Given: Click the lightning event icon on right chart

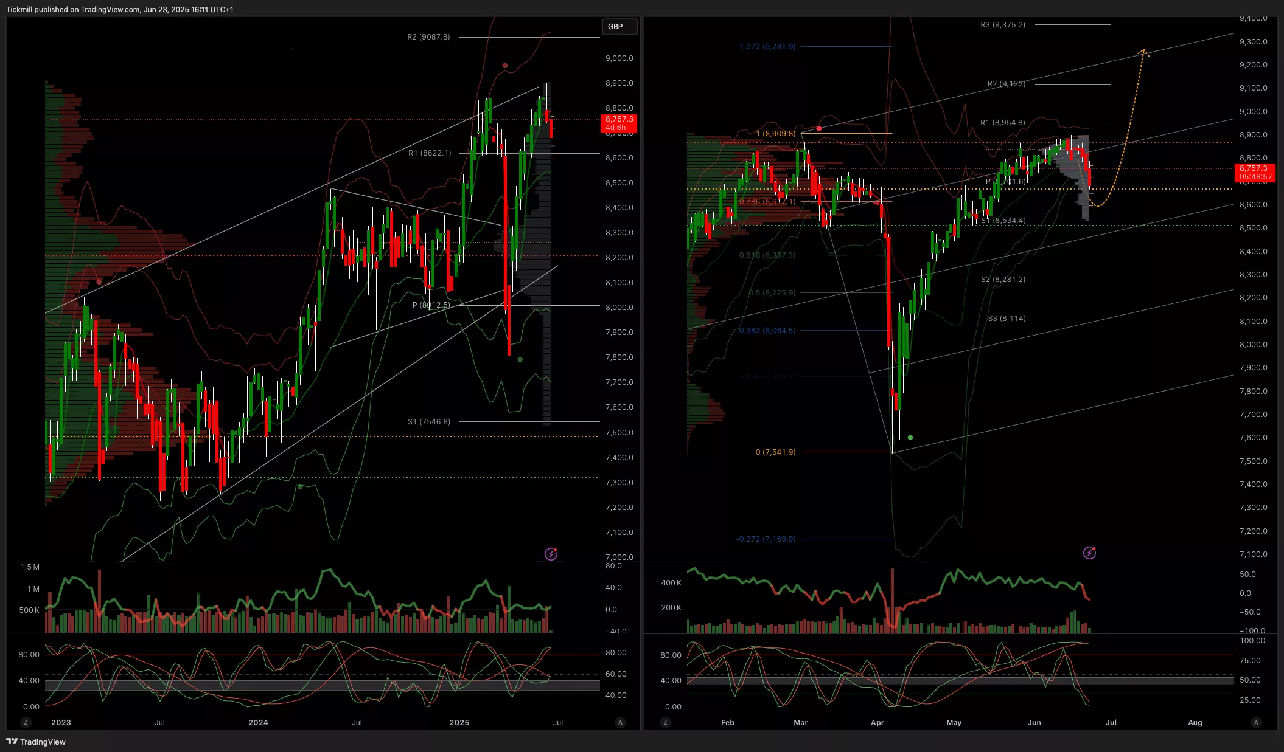Looking at the screenshot, I should 1089,553.
